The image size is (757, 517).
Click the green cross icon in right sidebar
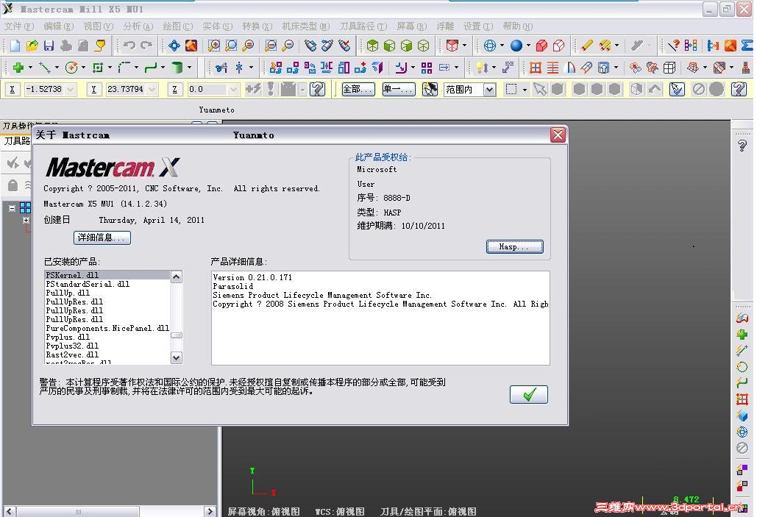point(742,334)
